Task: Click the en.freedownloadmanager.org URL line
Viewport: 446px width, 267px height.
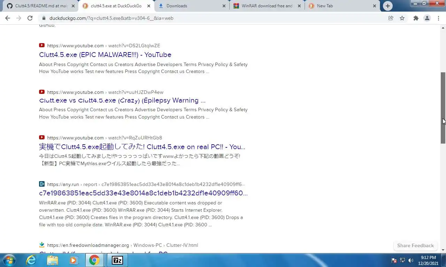Action: click(123, 245)
